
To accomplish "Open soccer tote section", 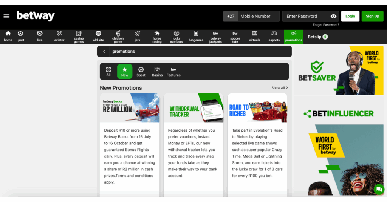I will tap(235, 37).
